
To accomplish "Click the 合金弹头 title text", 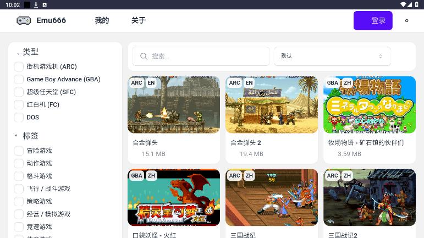I will coord(145,143).
